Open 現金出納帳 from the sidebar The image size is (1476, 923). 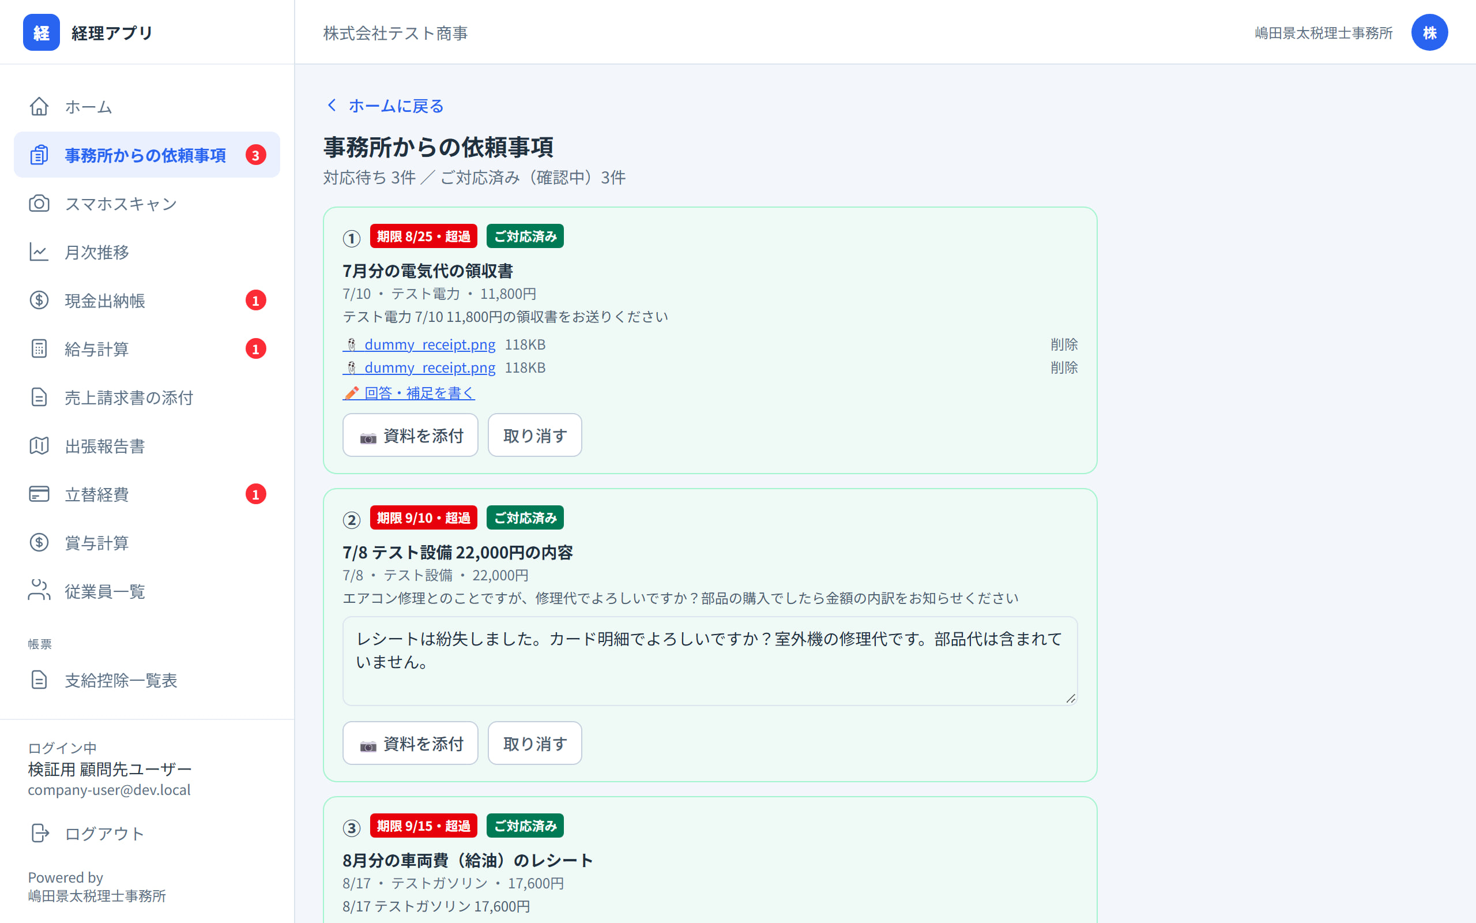(x=147, y=301)
